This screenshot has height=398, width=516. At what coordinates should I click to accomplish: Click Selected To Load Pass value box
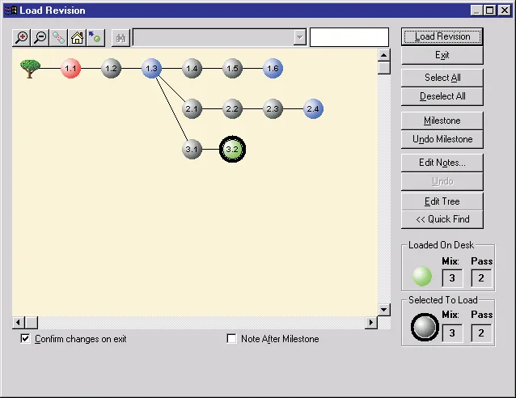(x=481, y=333)
